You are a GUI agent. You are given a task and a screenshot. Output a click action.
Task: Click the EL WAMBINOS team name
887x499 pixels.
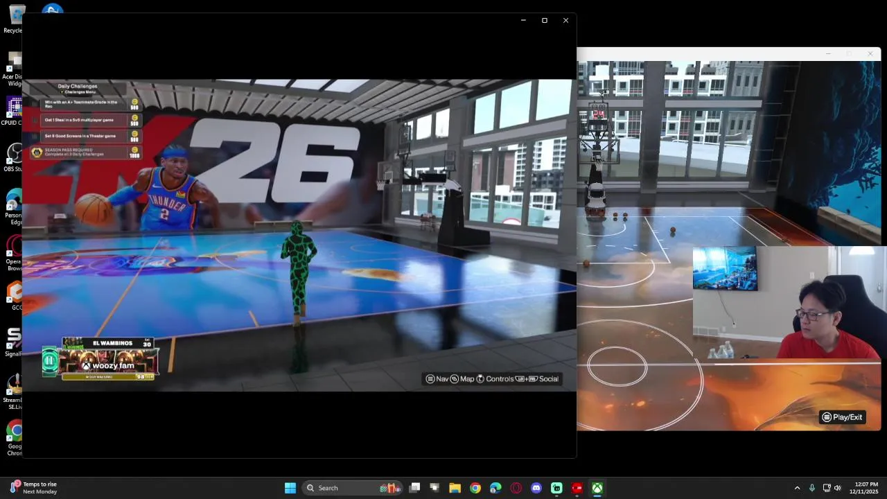(x=112, y=343)
